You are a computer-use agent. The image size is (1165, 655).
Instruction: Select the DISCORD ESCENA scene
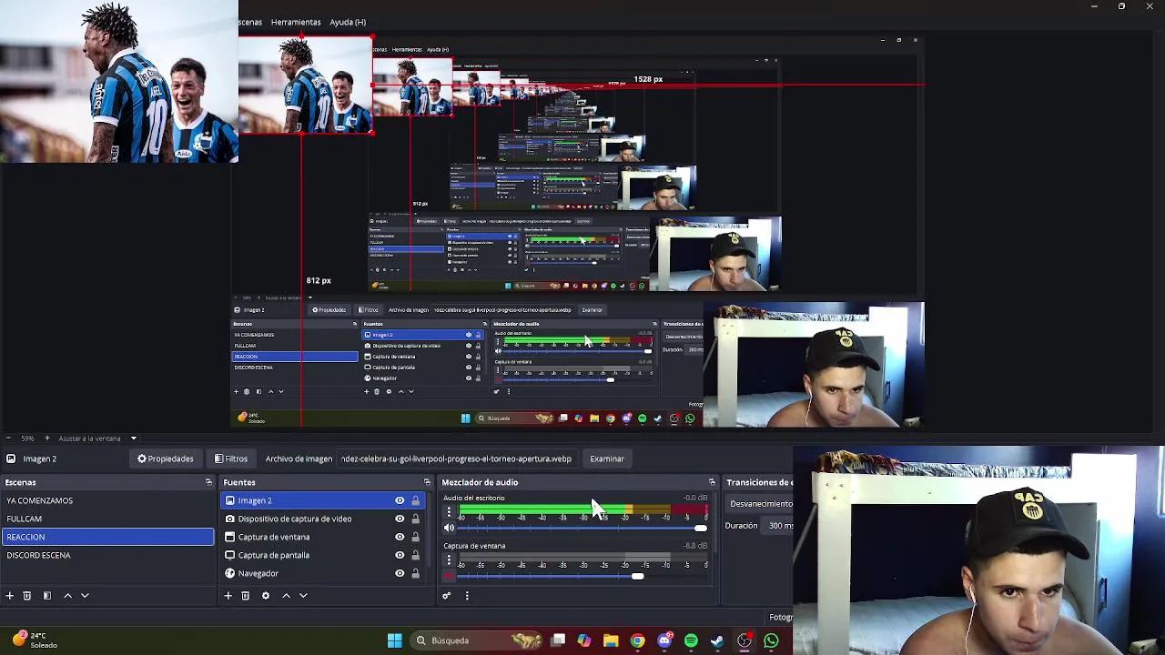(107, 555)
